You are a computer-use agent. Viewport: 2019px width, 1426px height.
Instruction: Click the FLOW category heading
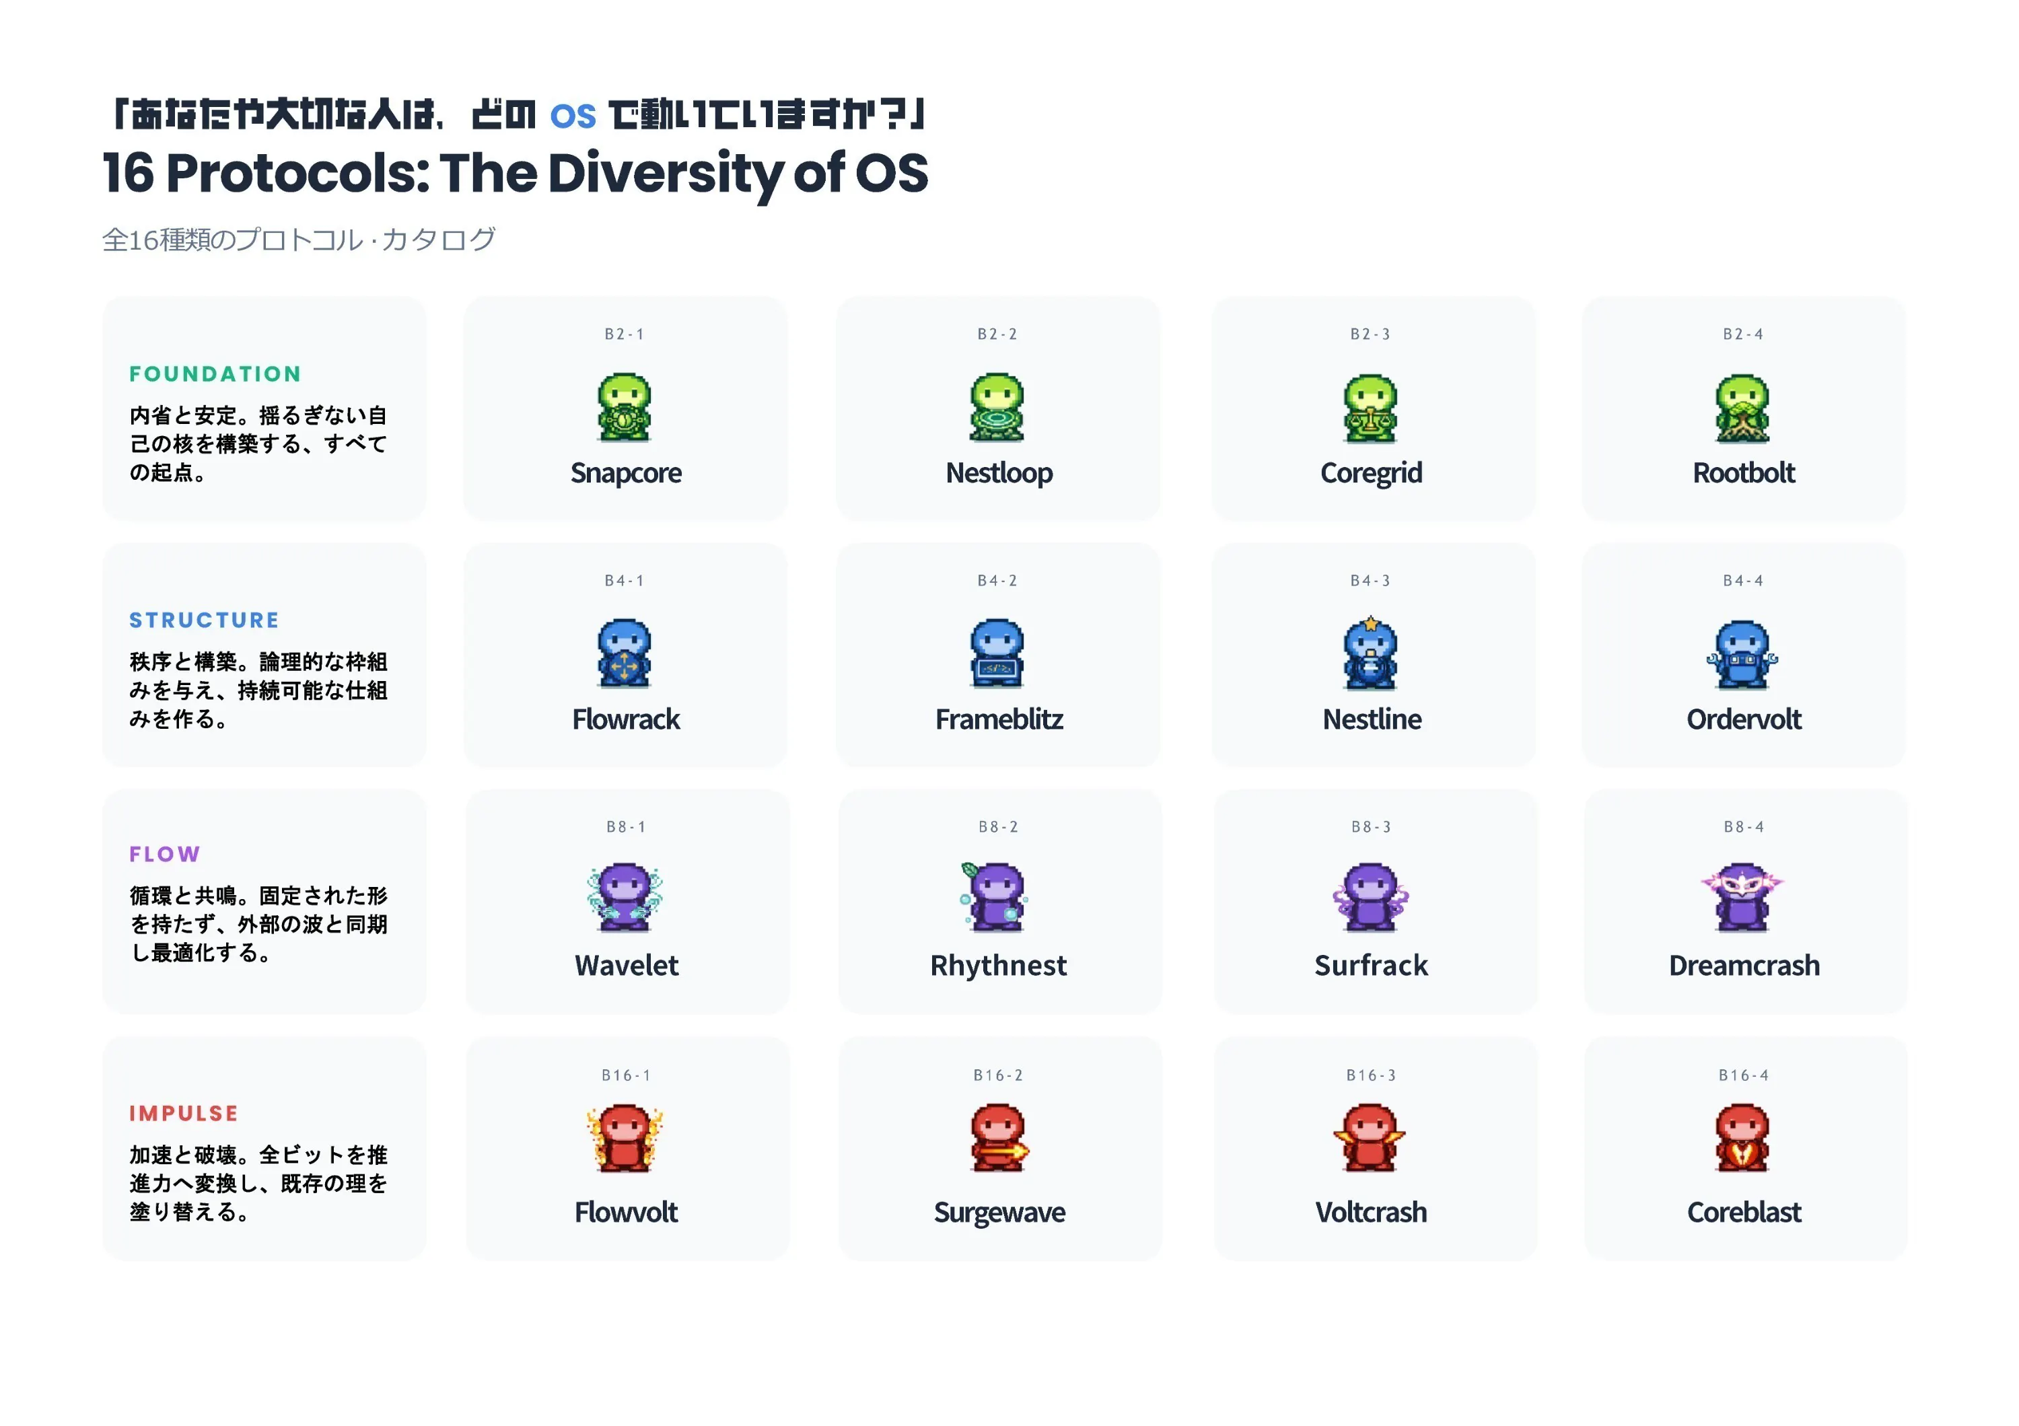pos(164,854)
